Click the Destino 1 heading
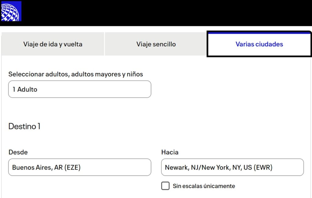This screenshot has width=312, height=198. tap(24, 126)
